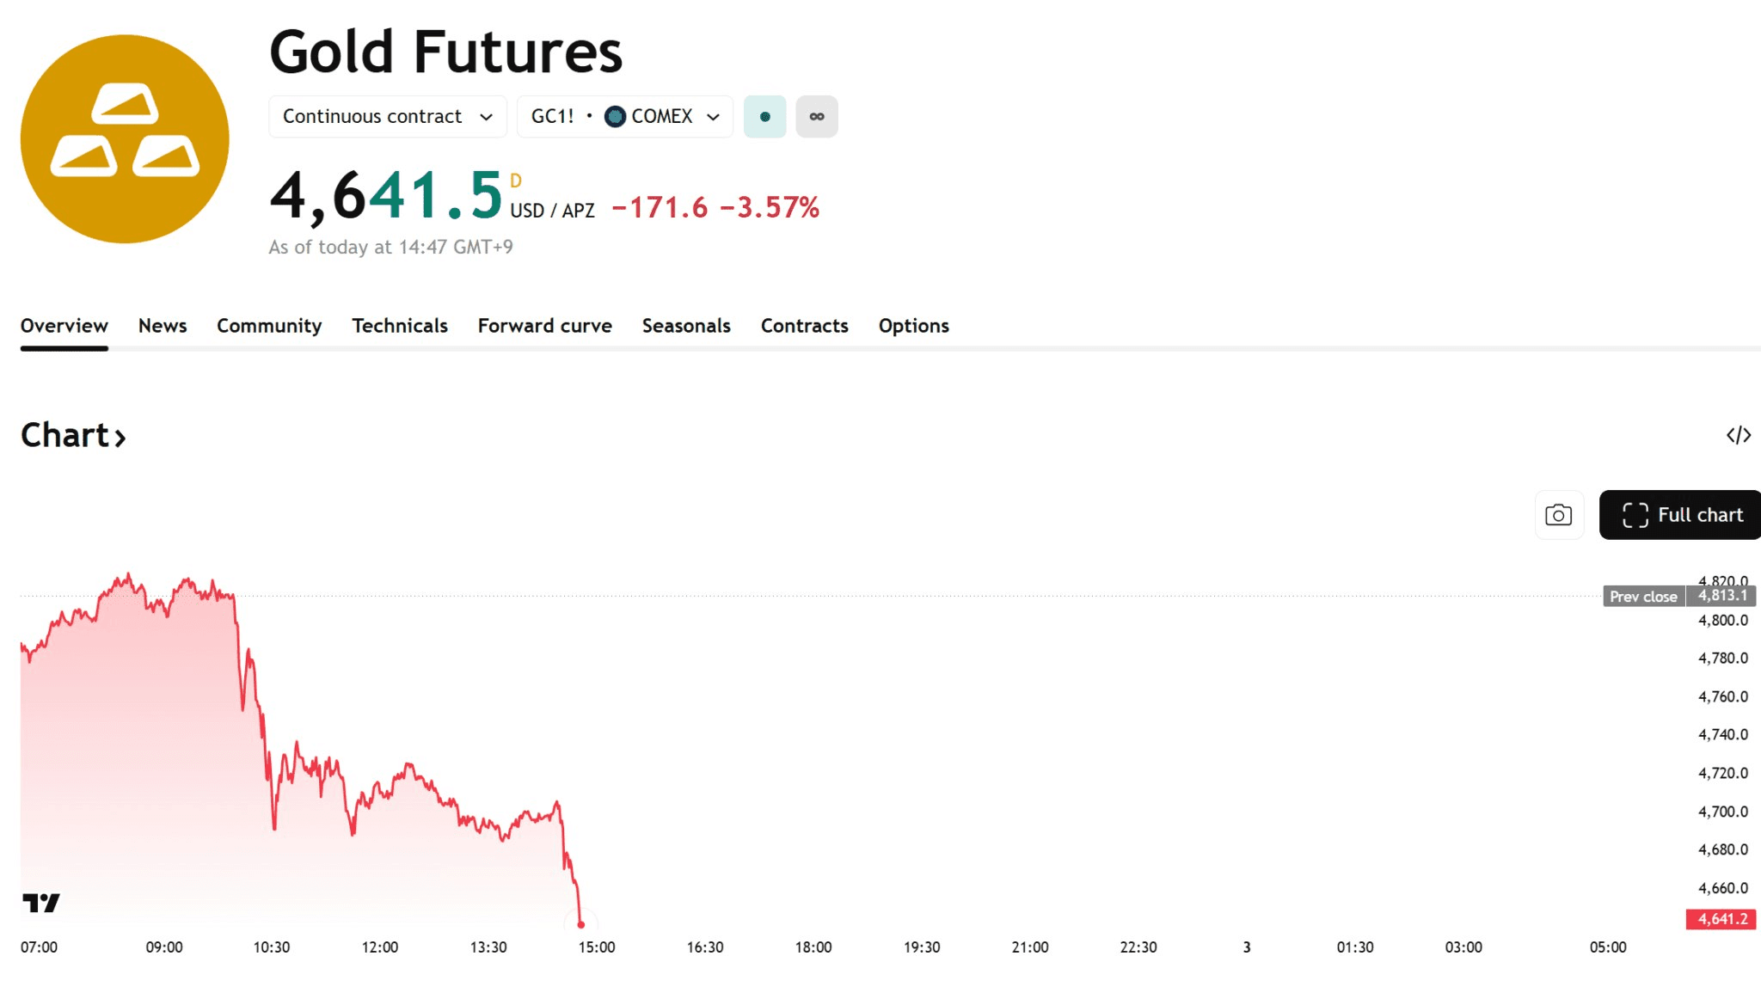The height and width of the screenshot is (999, 1761).
Task: Click the TradingView logo on chart
Action: (x=41, y=903)
